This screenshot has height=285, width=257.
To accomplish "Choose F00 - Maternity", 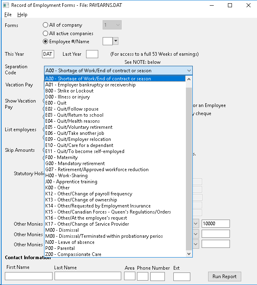I will pos(115,157).
